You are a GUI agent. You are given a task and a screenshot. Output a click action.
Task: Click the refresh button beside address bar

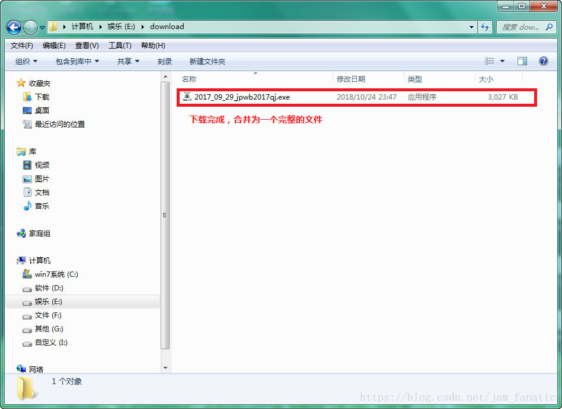coord(485,27)
